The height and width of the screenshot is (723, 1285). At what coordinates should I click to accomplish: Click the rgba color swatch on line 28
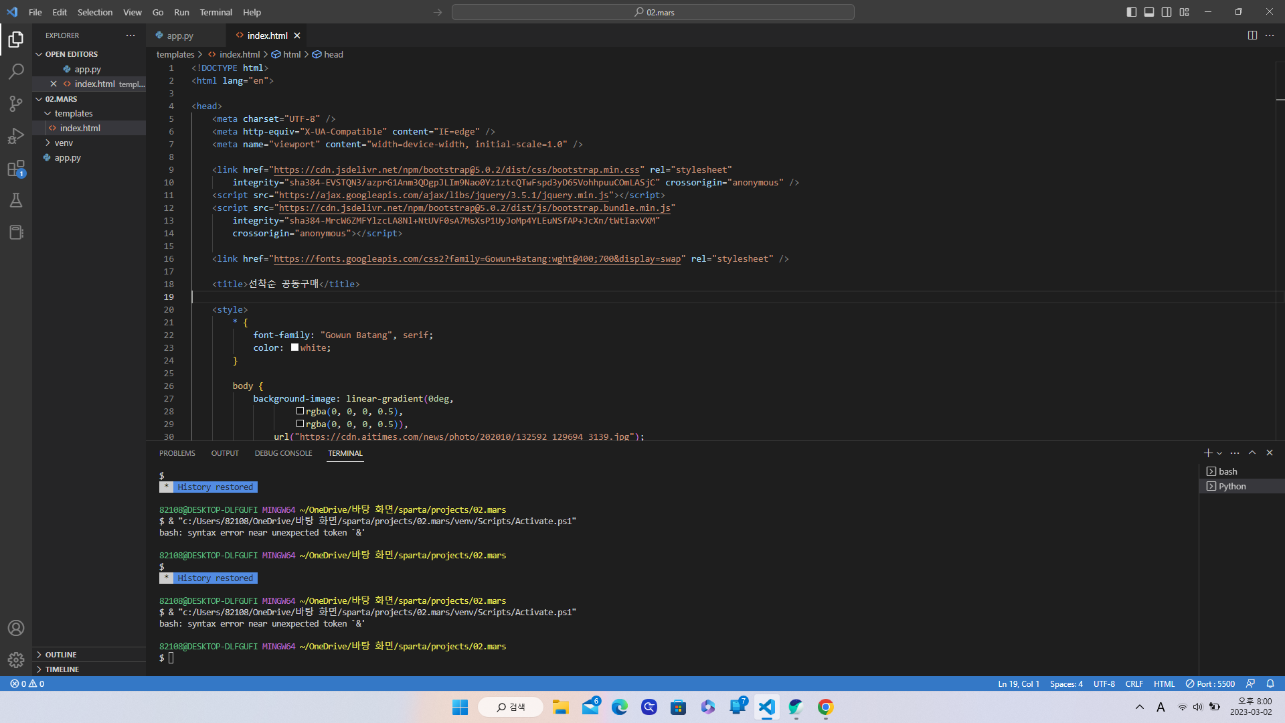point(301,411)
